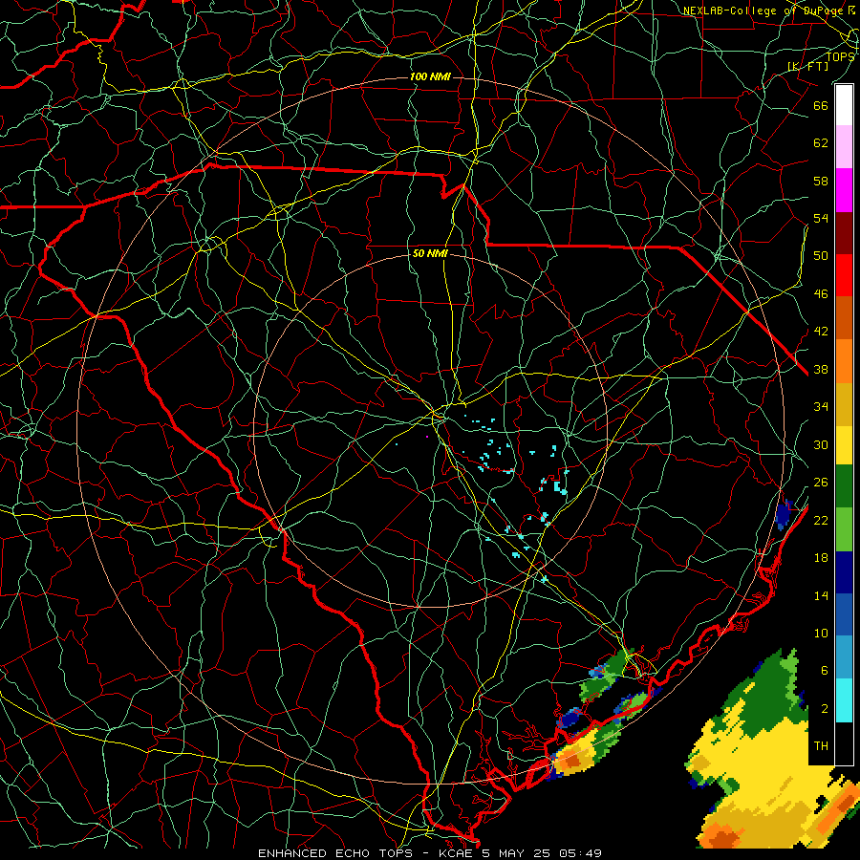Click the light green legend swatch
This screenshot has height=860, width=860.
[x=844, y=529]
